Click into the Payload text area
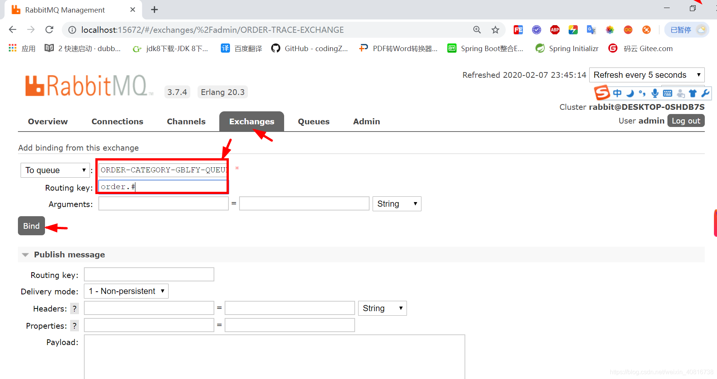The width and height of the screenshot is (717, 379). [x=275, y=357]
